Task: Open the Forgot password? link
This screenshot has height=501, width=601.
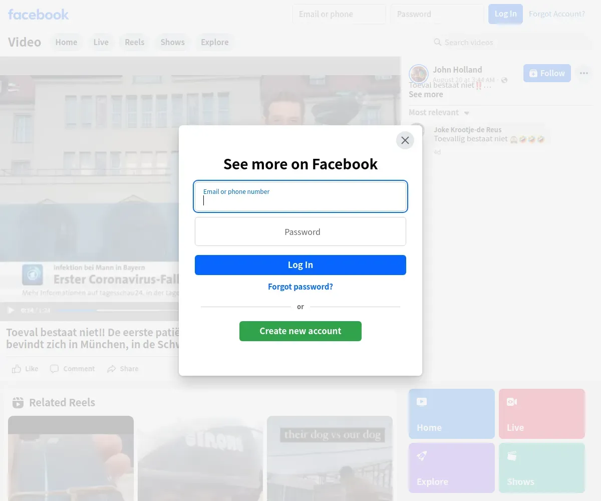Action: click(300, 287)
